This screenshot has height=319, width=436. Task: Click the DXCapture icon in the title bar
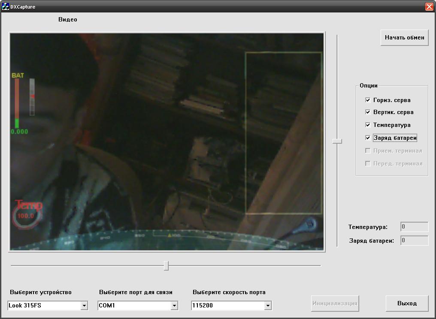coord(5,6)
